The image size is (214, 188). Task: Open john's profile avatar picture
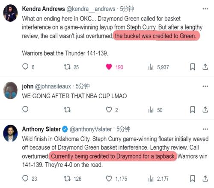click(x=10, y=91)
